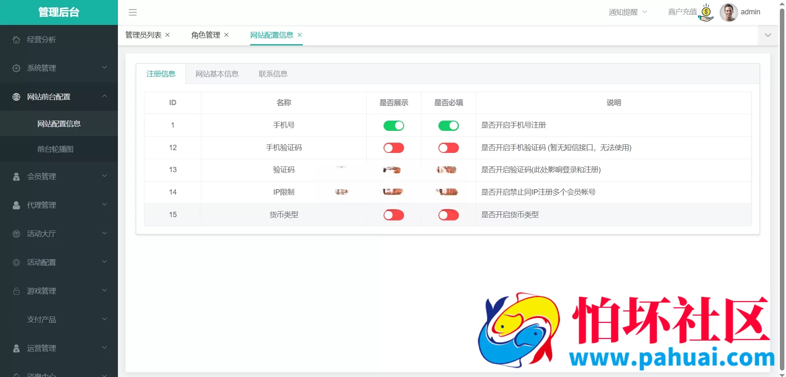Click the 运营管理 person icon
Viewport: 786px width, 377px height.
tap(16, 348)
